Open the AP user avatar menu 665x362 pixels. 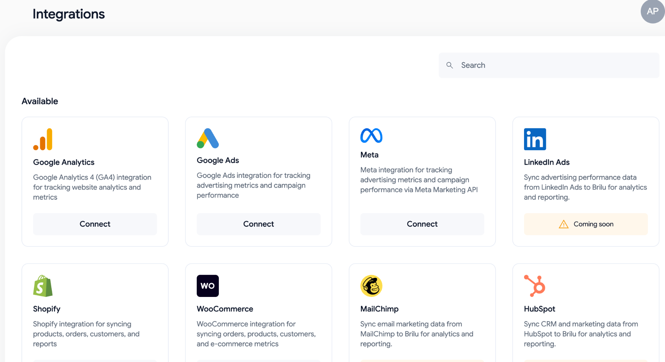pos(653,11)
